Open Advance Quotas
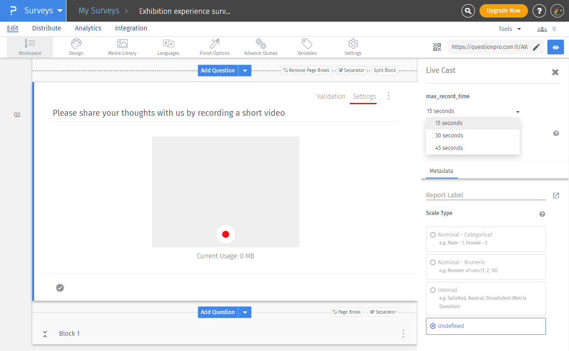 [260, 47]
